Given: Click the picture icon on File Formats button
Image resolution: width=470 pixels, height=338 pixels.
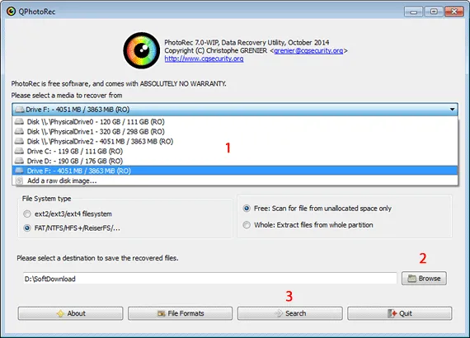Looking at the screenshot, I should coord(162,313).
